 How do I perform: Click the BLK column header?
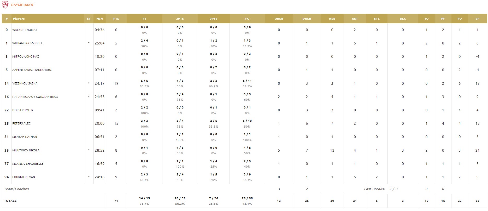click(403, 19)
